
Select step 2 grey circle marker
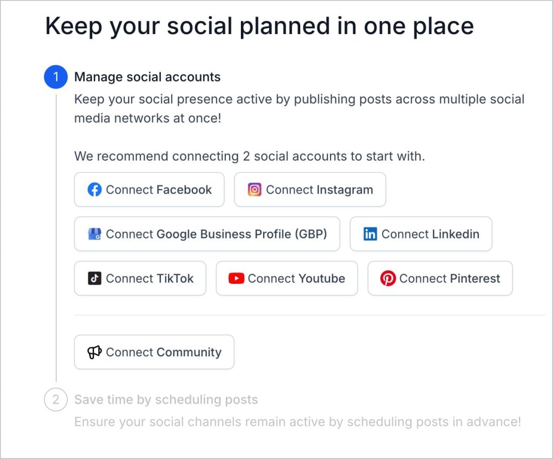56,400
